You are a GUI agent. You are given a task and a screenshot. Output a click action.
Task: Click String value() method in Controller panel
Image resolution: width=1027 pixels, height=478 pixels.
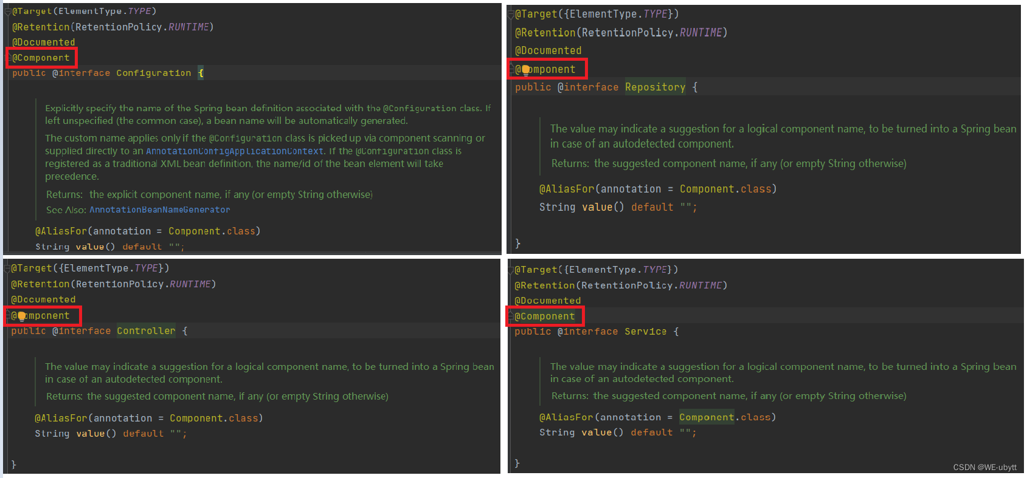(x=111, y=434)
